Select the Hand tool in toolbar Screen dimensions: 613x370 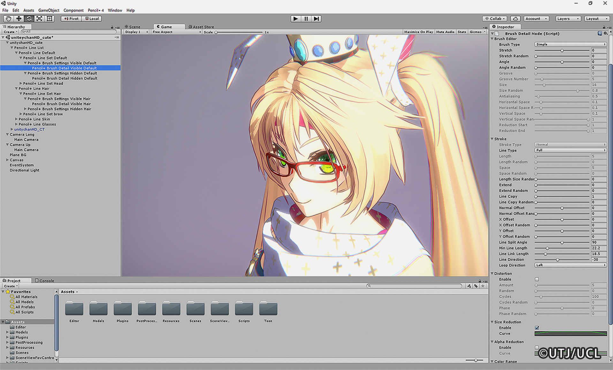click(9, 18)
